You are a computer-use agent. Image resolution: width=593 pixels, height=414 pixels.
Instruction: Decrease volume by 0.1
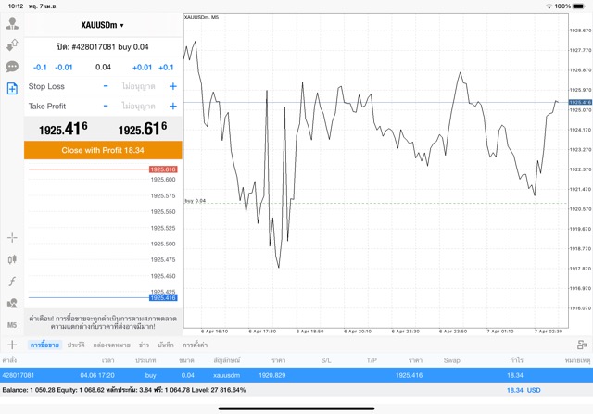click(40, 68)
